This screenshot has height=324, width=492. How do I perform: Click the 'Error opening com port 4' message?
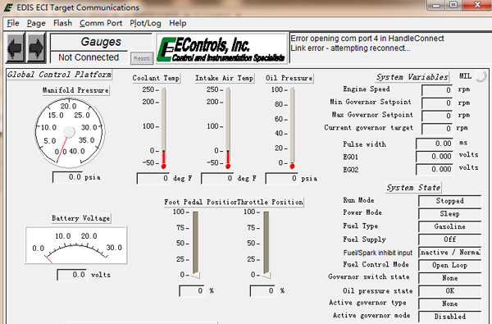click(367, 39)
